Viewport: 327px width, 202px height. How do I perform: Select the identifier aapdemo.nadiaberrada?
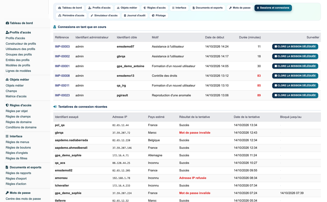(71, 140)
